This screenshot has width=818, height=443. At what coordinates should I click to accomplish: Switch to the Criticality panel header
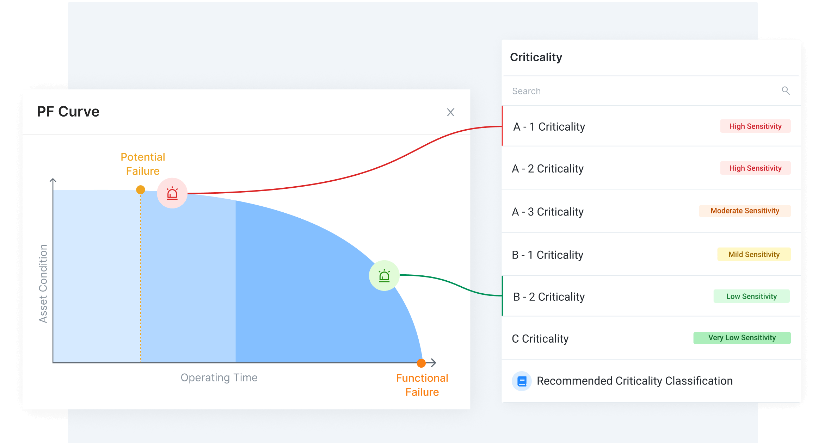coord(536,57)
